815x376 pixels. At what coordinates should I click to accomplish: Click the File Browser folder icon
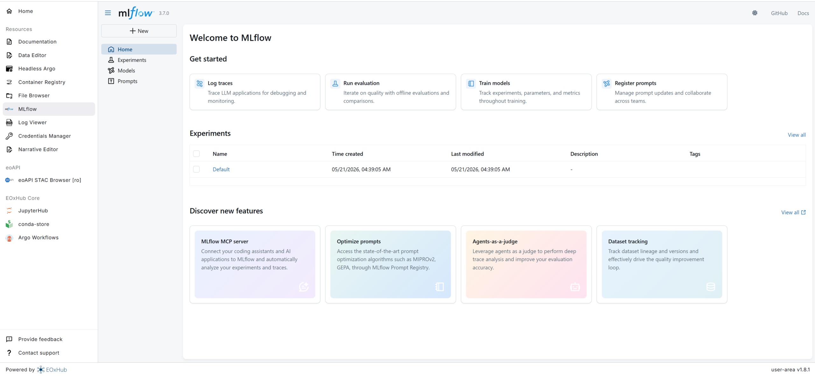pyautogui.click(x=9, y=96)
